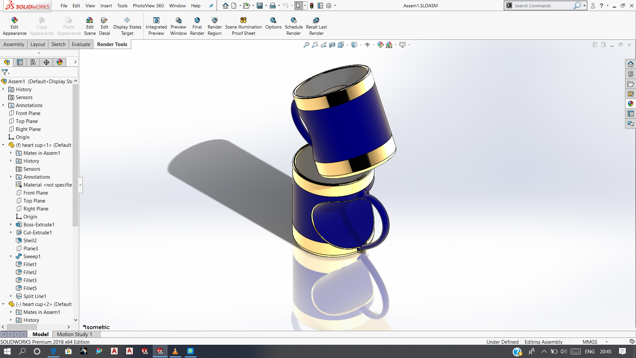
Task: Expand the assembly History folder
Action: tap(3, 89)
